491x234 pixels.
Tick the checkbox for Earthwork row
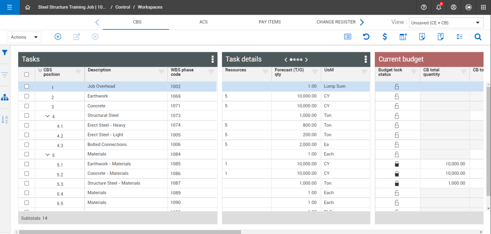pyautogui.click(x=27, y=96)
